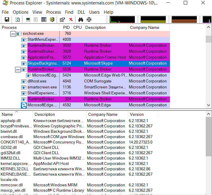This screenshot has width=212, height=195.
Task: Select the IMM32.DLL row
Action: [79, 158]
